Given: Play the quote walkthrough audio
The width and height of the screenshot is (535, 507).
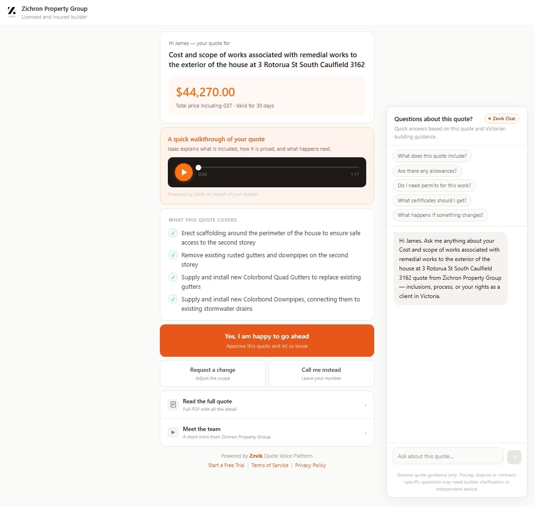Looking at the screenshot, I should 184,172.
